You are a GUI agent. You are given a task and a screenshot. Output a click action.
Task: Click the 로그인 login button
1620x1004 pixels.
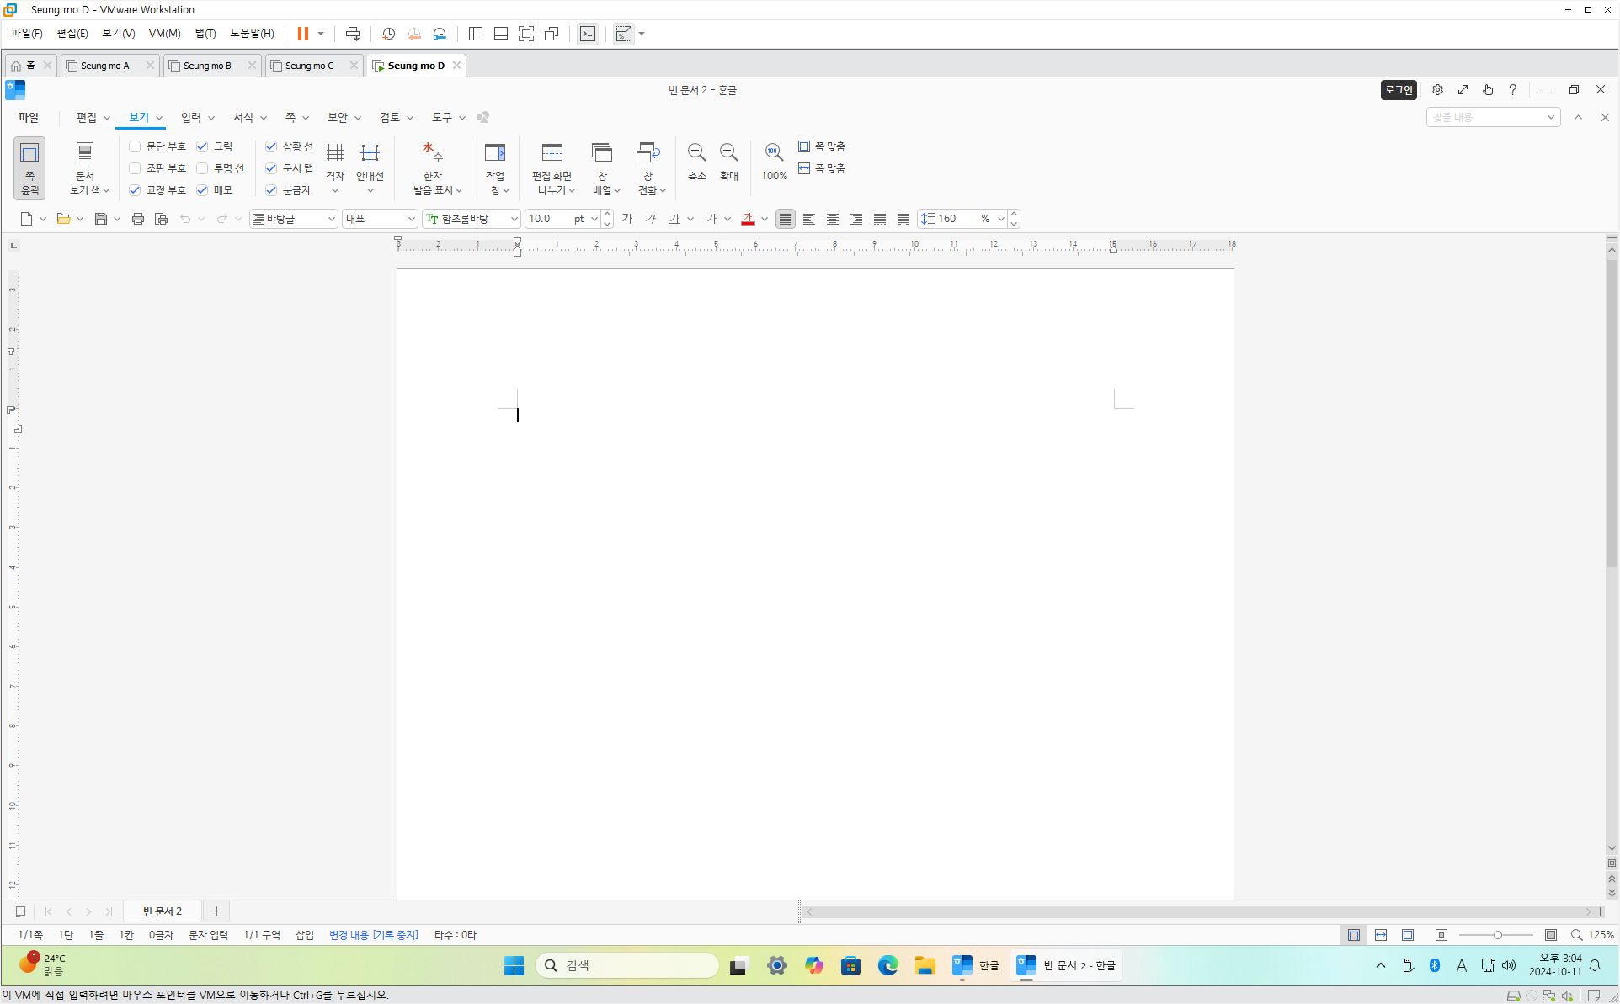(1399, 90)
